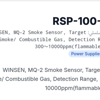This screenshot has width=100, height=100.
Task: Click the "Targe" word in lower paragraph
Action: [93, 70]
